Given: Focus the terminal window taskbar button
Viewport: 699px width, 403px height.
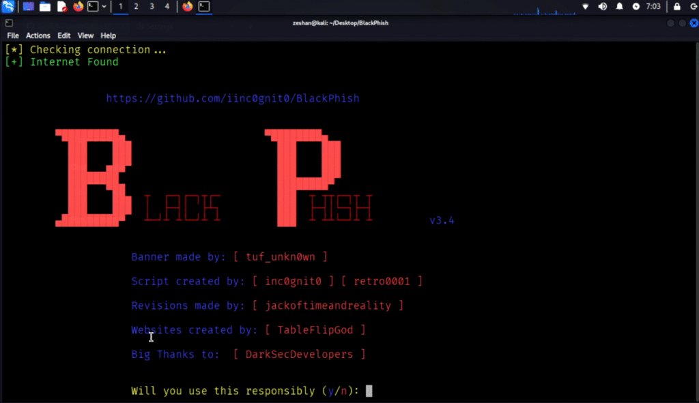Looking at the screenshot, I should tap(204, 6).
